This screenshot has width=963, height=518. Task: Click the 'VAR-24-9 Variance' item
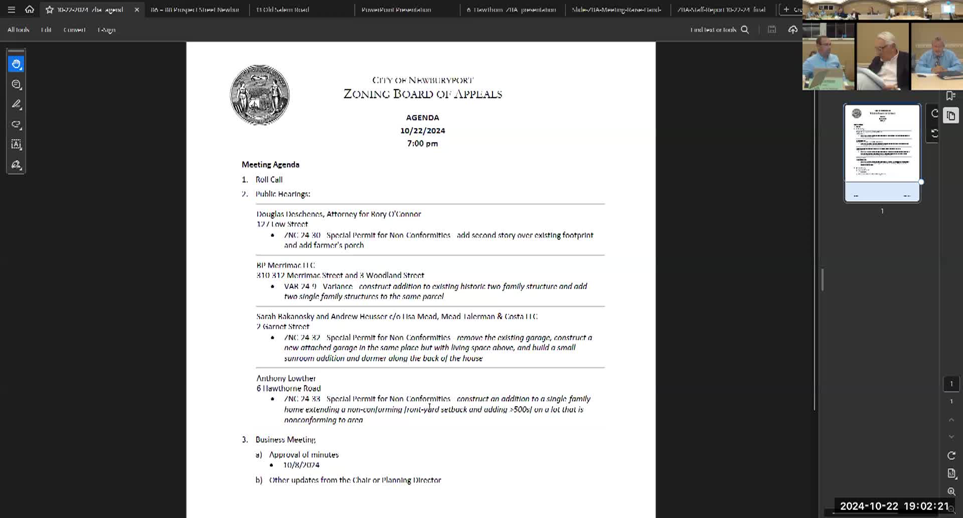click(318, 286)
